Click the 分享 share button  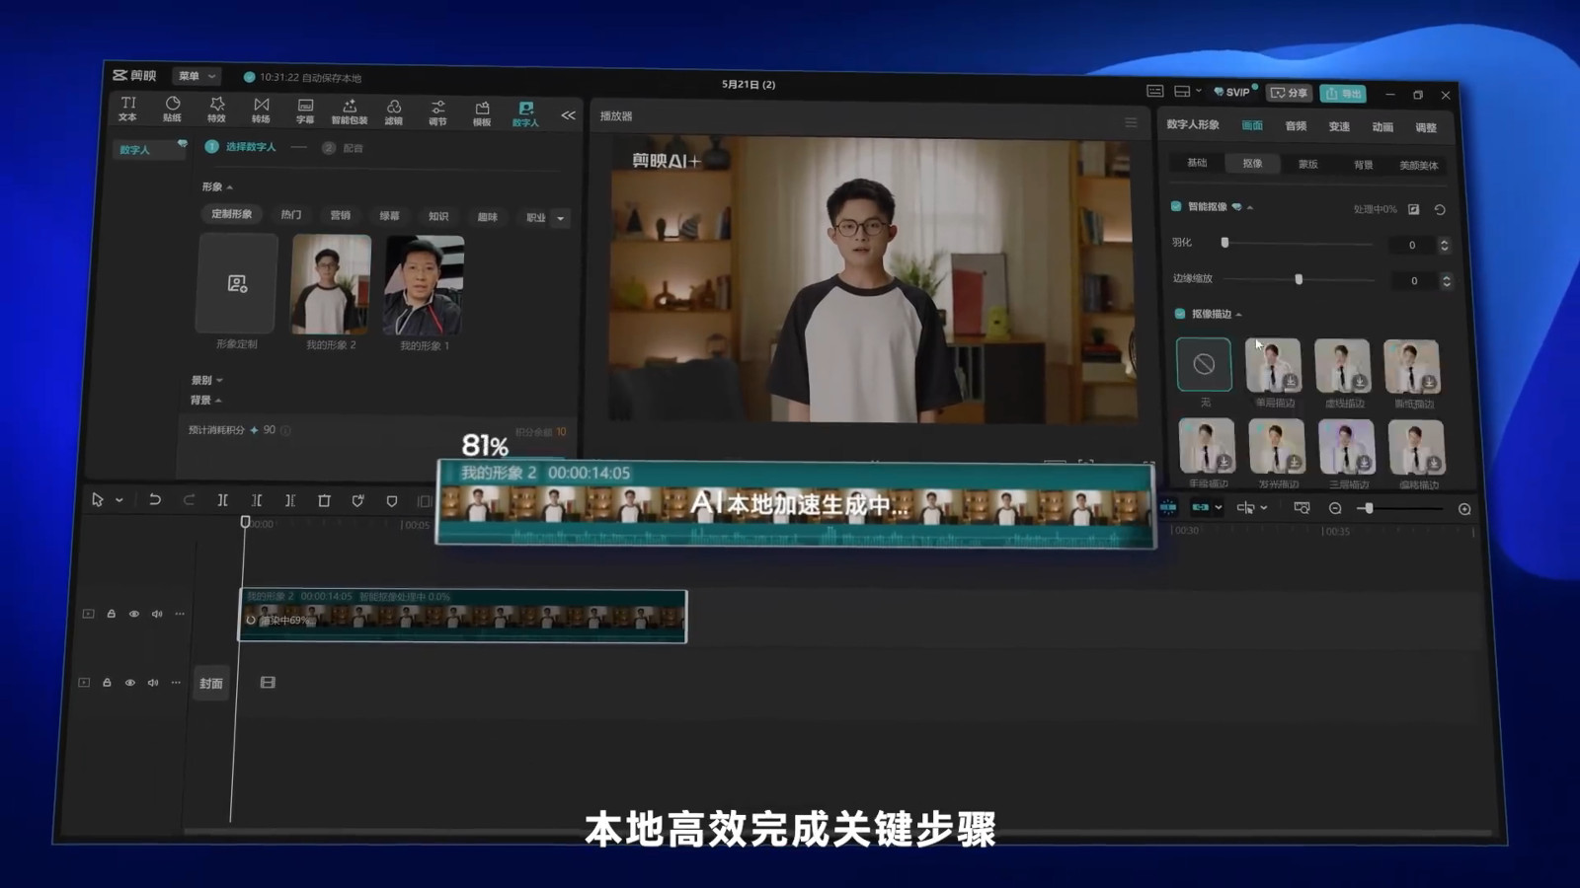[x=1289, y=93]
